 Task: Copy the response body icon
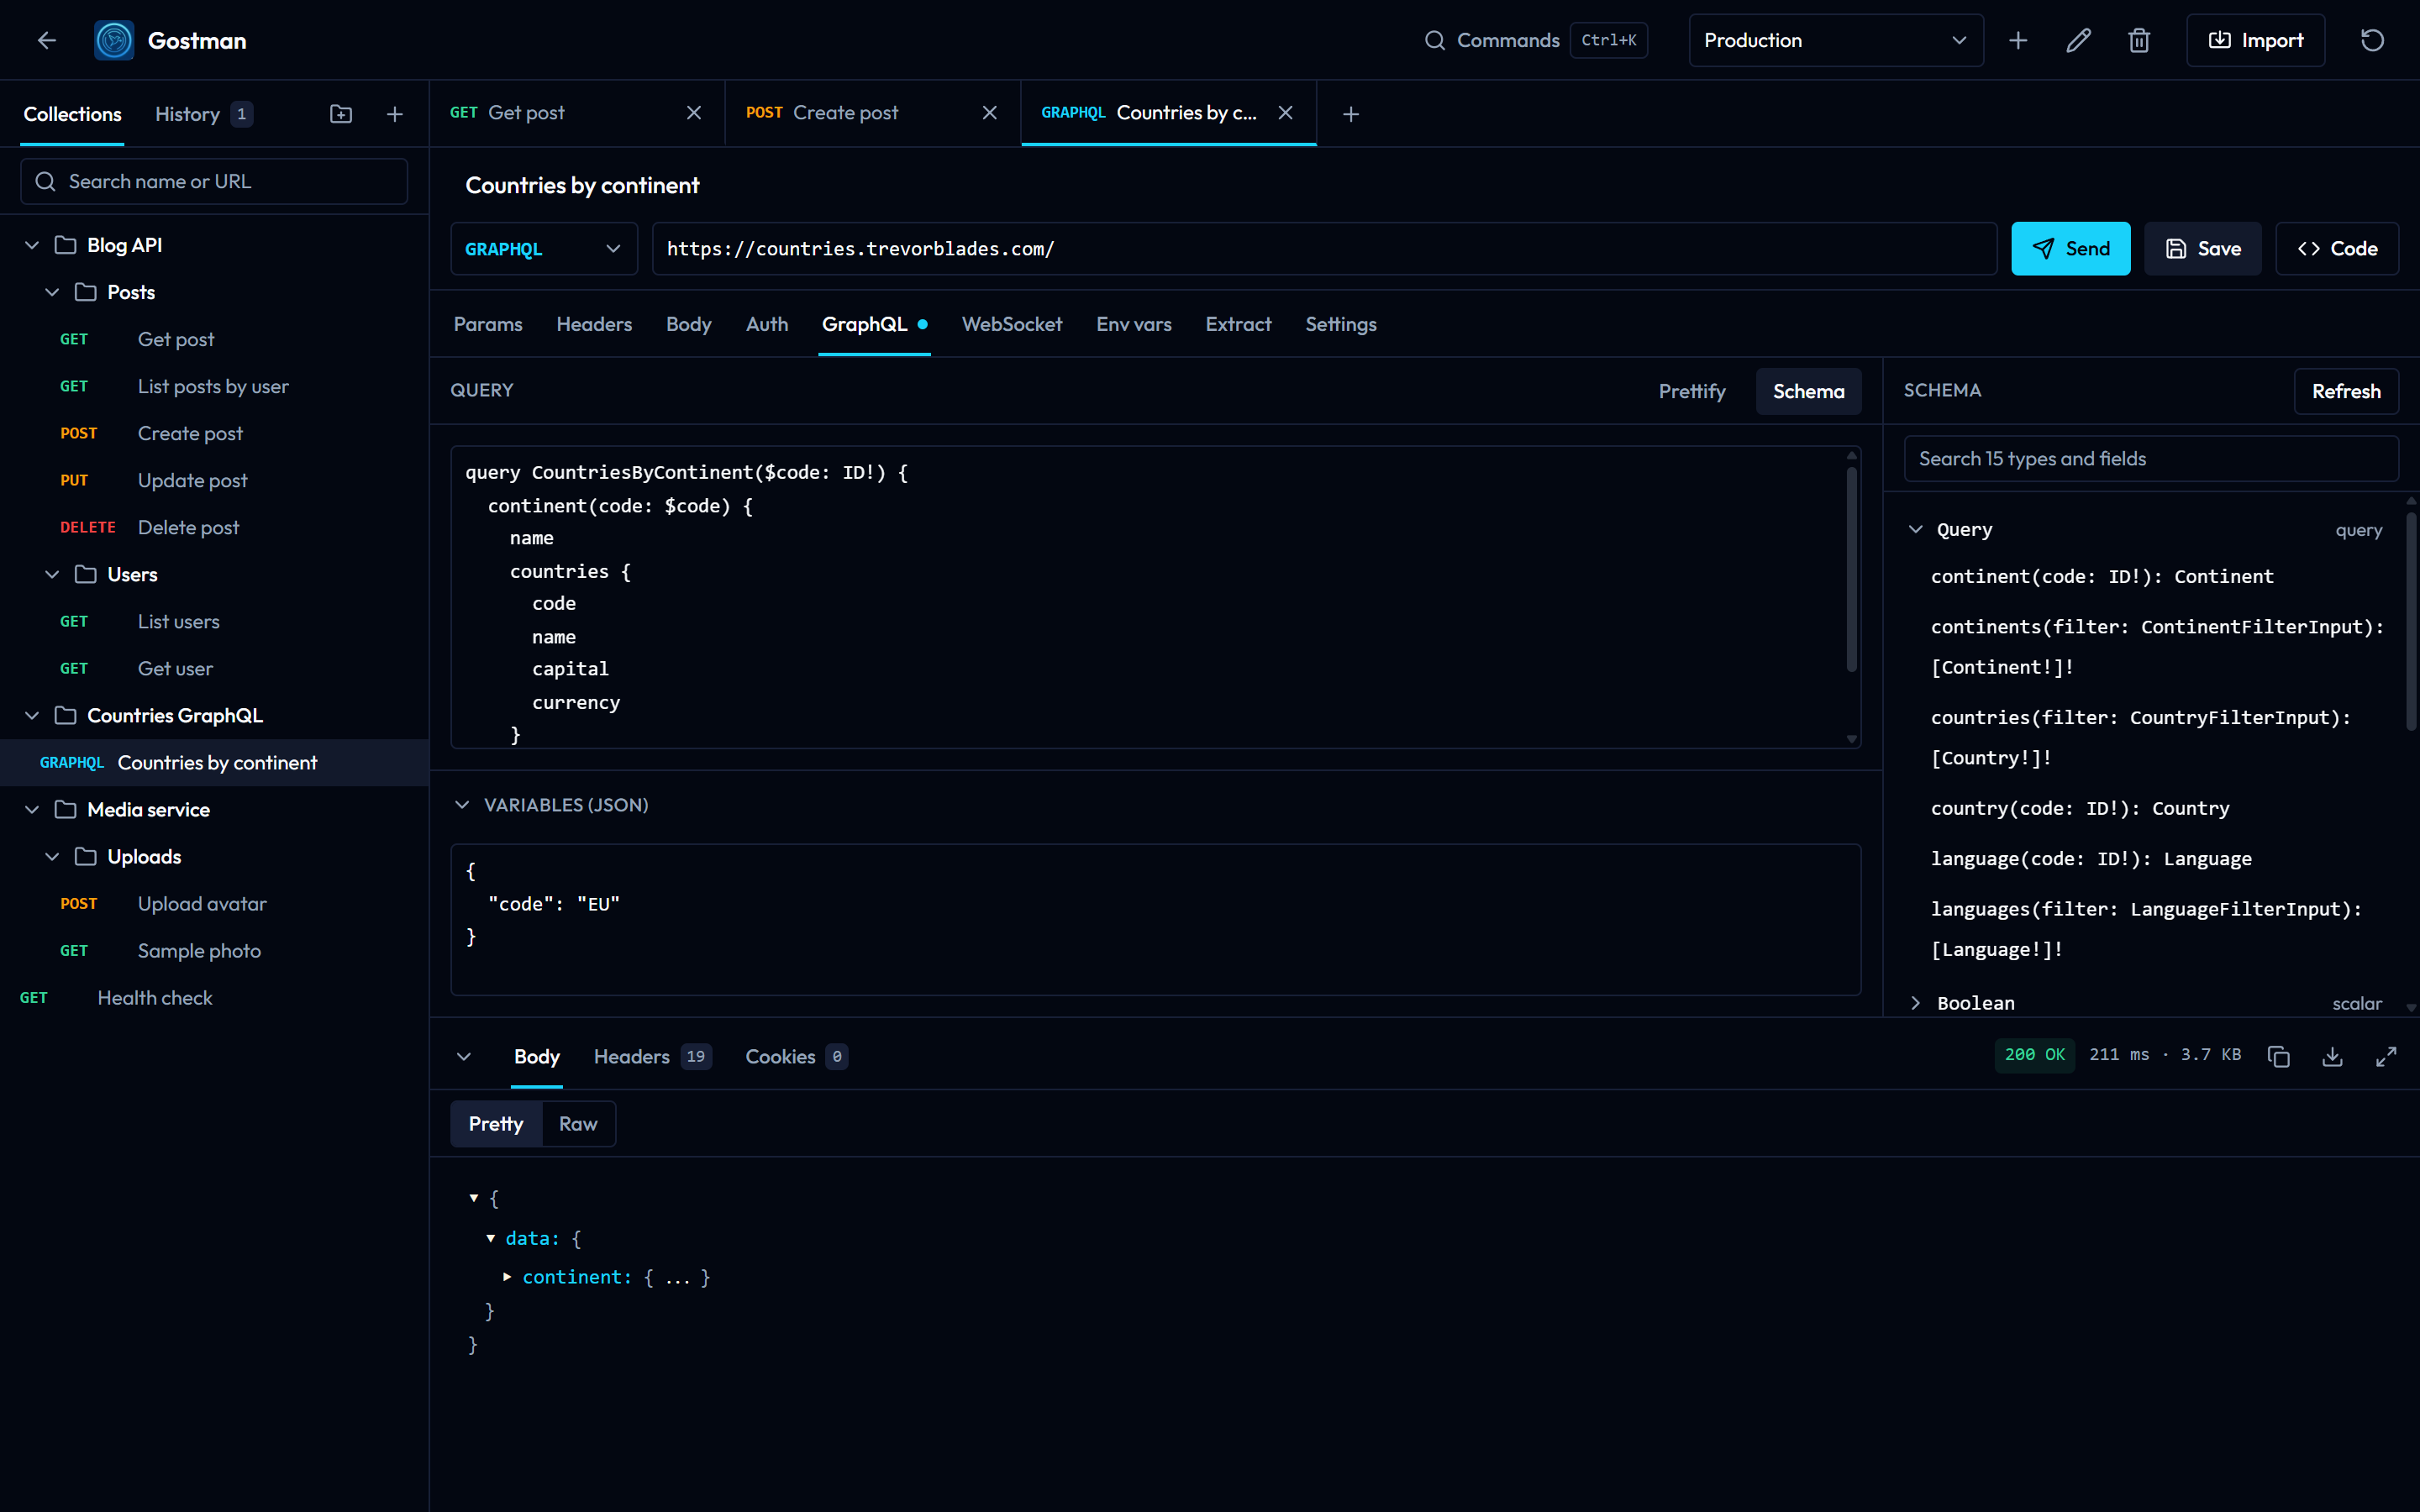2279,1056
